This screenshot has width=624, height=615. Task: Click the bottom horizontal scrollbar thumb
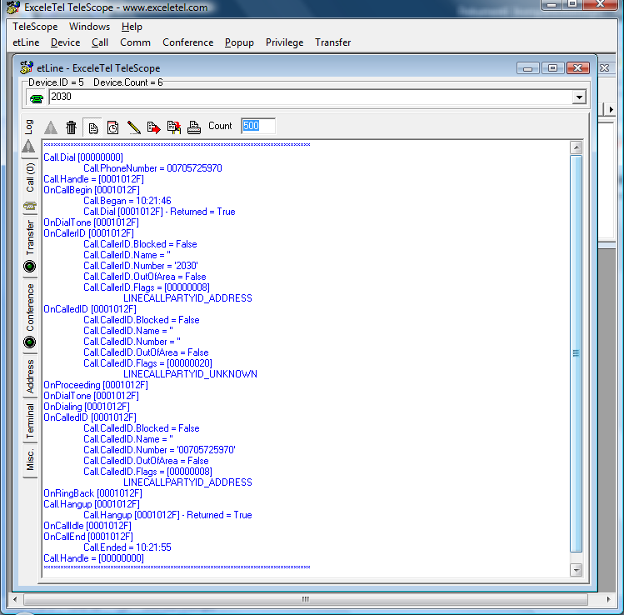(306, 599)
